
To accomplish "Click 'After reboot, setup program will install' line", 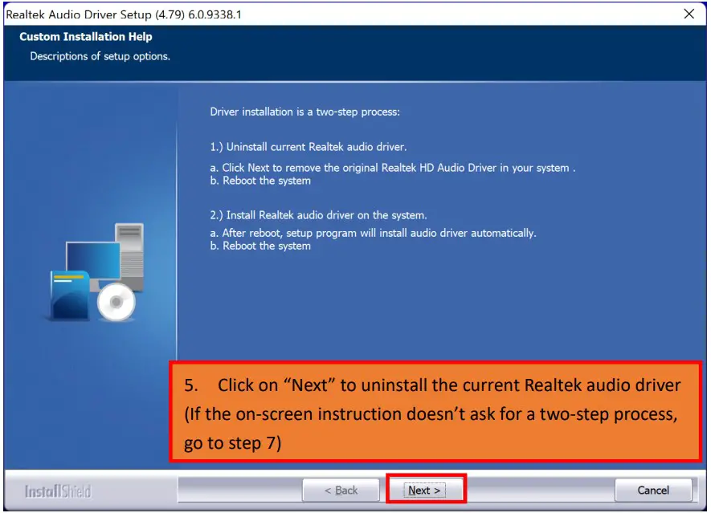I will click(x=373, y=233).
